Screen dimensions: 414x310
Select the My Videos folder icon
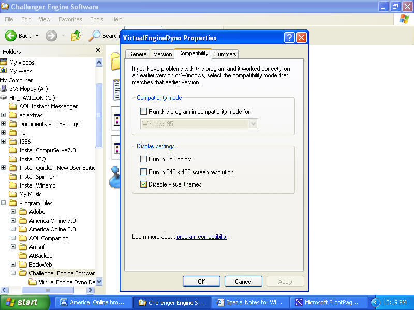4,62
